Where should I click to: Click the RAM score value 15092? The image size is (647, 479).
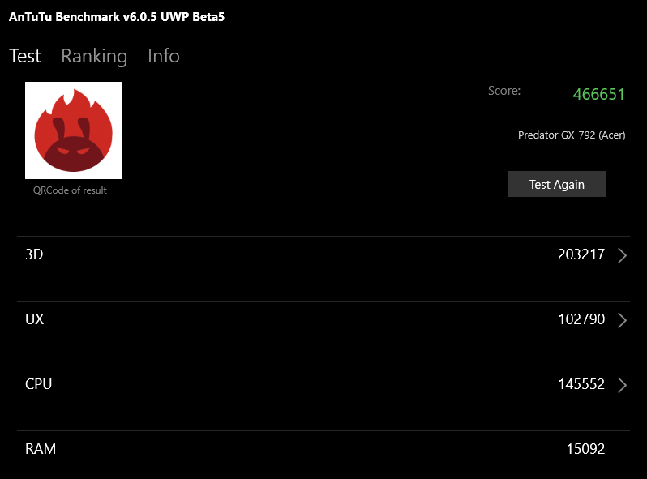pyautogui.click(x=585, y=448)
